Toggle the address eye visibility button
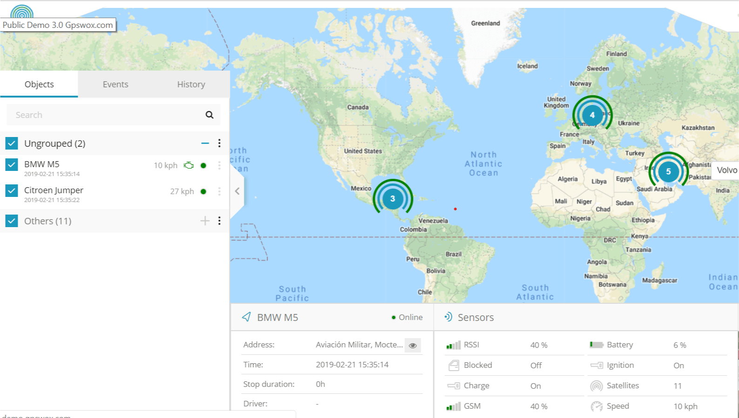The width and height of the screenshot is (739, 418). point(413,345)
